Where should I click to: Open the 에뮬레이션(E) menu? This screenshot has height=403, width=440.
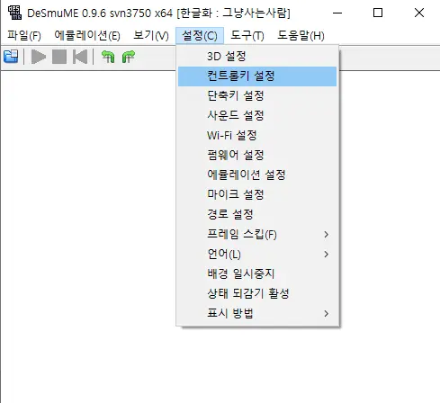(x=87, y=36)
